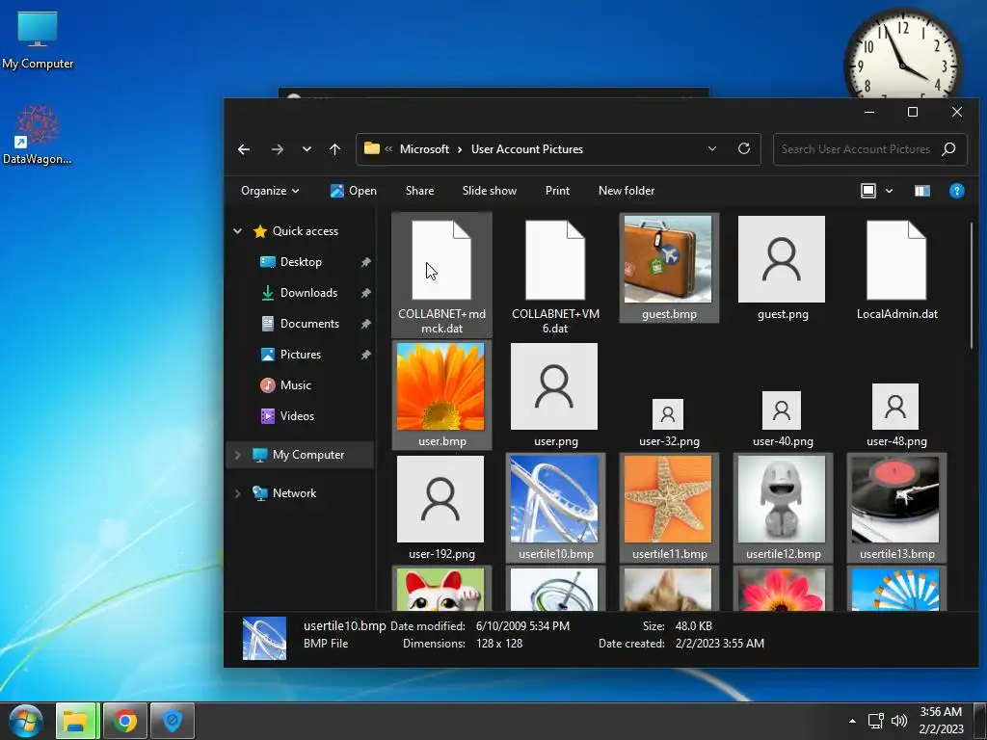The height and width of the screenshot is (740, 987).
Task: Select My Computer desktop icon
Action: click(x=38, y=40)
